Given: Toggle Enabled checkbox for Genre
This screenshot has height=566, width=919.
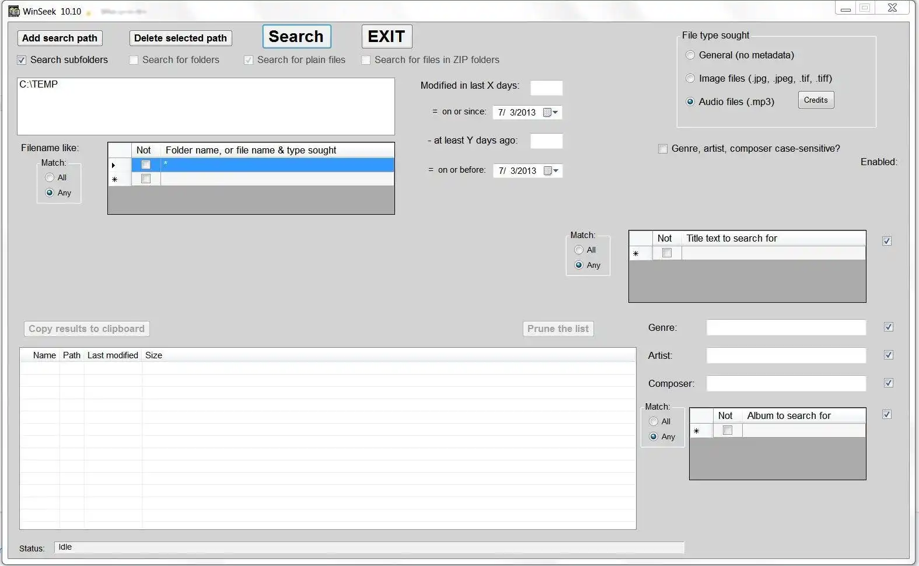Looking at the screenshot, I should [x=889, y=327].
